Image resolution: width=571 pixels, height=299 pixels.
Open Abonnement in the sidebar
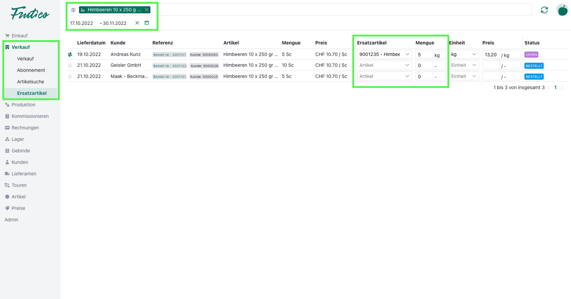pos(31,70)
